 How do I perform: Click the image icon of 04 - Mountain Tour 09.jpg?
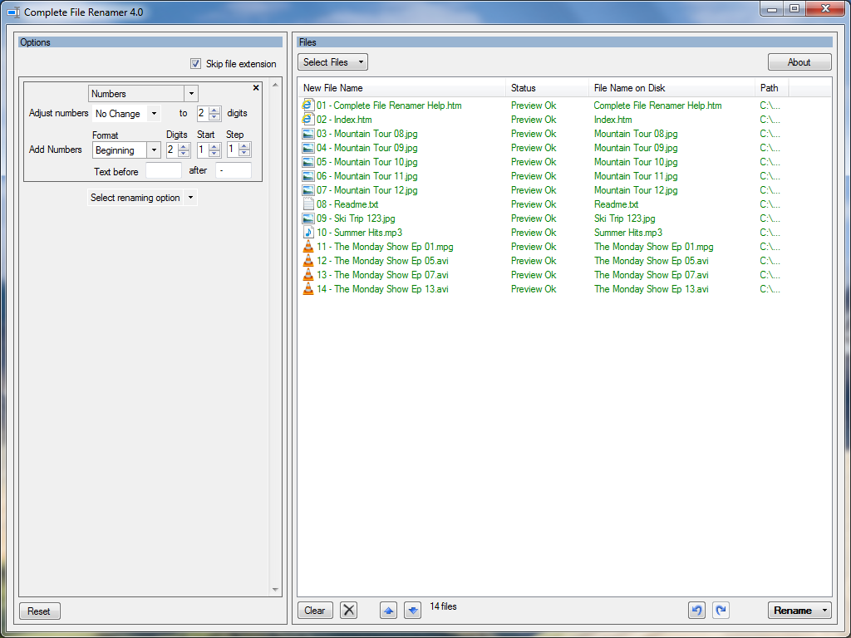pyautogui.click(x=307, y=148)
